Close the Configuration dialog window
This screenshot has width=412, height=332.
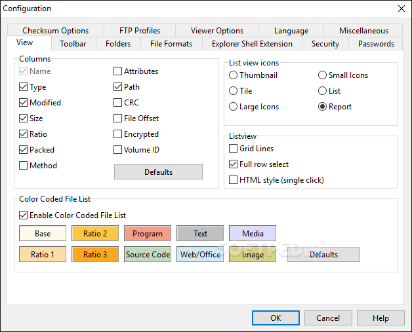(402, 9)
